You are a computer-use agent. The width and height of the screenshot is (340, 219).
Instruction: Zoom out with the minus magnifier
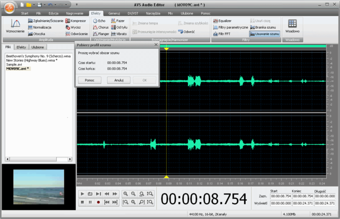[x=133, y=193]
